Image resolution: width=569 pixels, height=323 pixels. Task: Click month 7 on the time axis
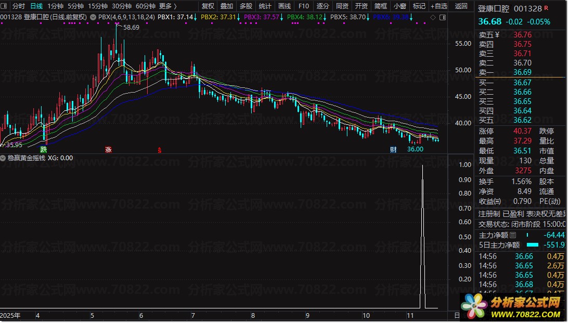tap(193, 316)
